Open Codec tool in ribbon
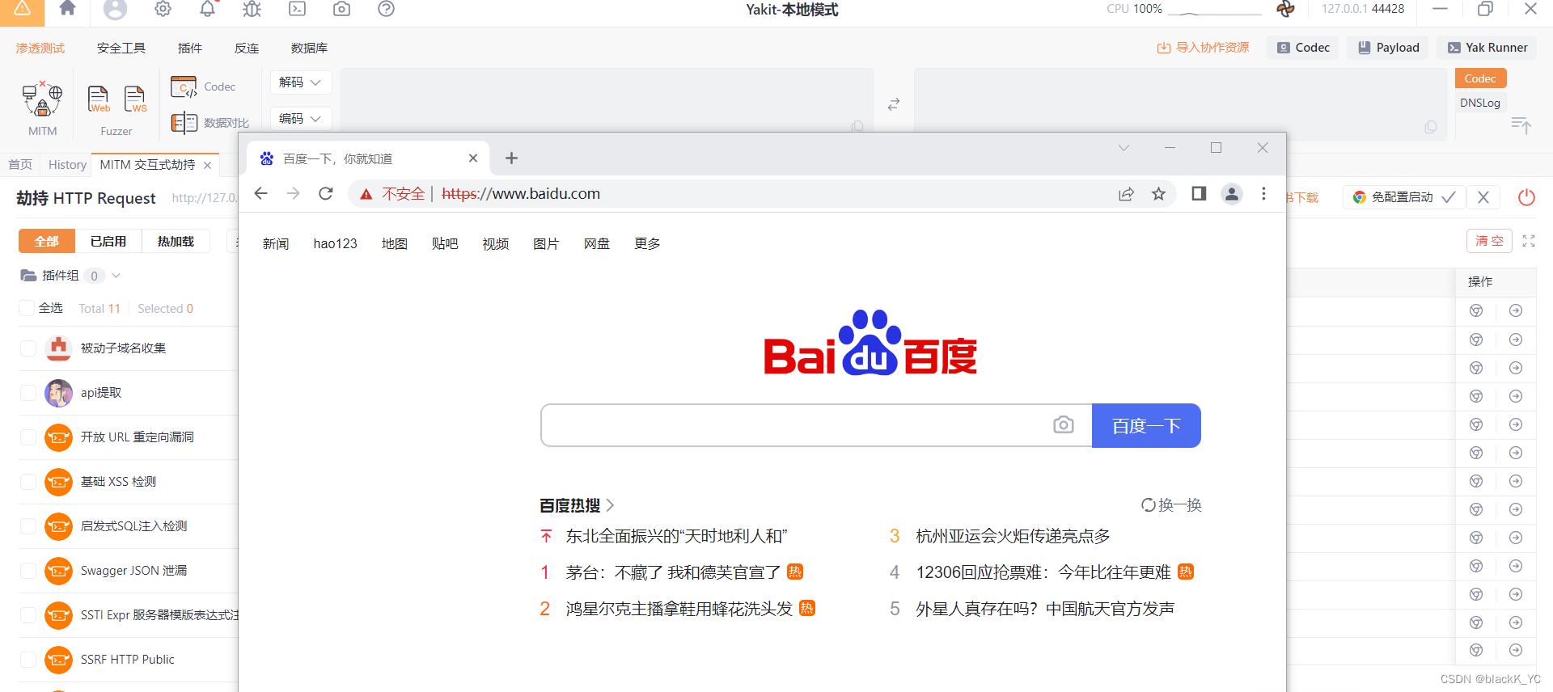The width and height of the screenshot is (1553, 692). pos(203,86)
